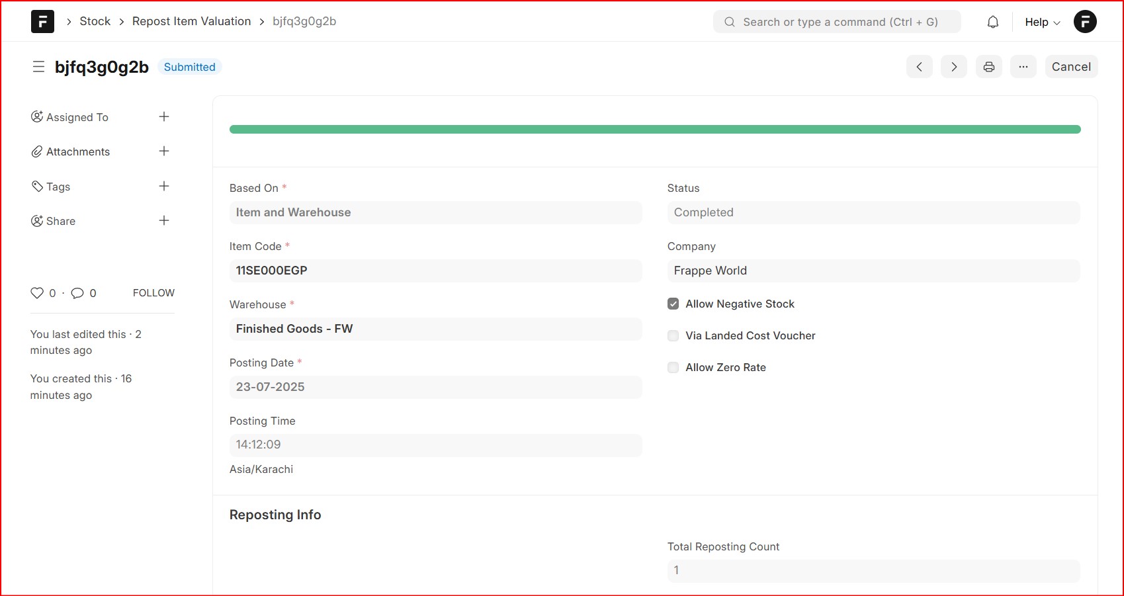Click the Tags sidebar label
Screen dimensions: 1124x596
58,187
